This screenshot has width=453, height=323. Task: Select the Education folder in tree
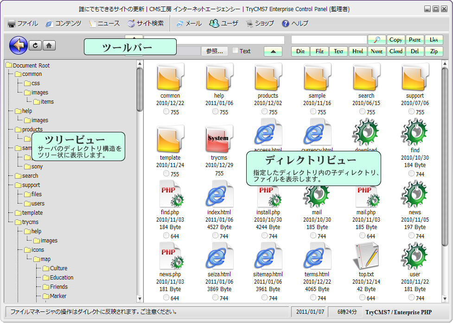[x=62, y=278]
